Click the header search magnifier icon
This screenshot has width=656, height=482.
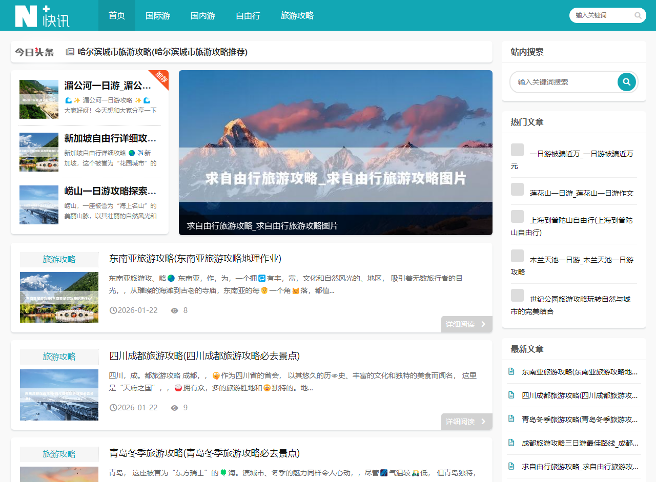[x=638, y=15]
